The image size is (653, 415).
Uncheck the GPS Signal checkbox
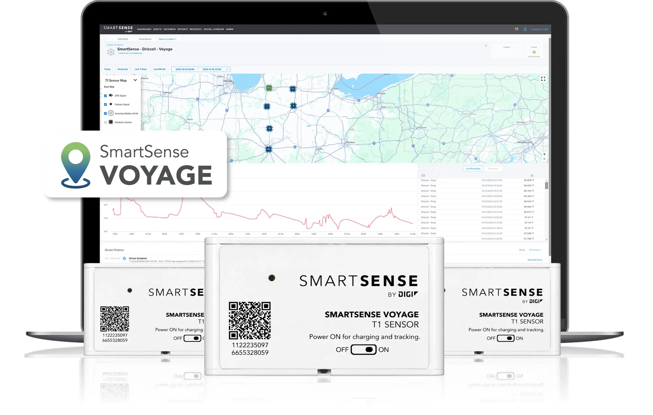point(105,96)
